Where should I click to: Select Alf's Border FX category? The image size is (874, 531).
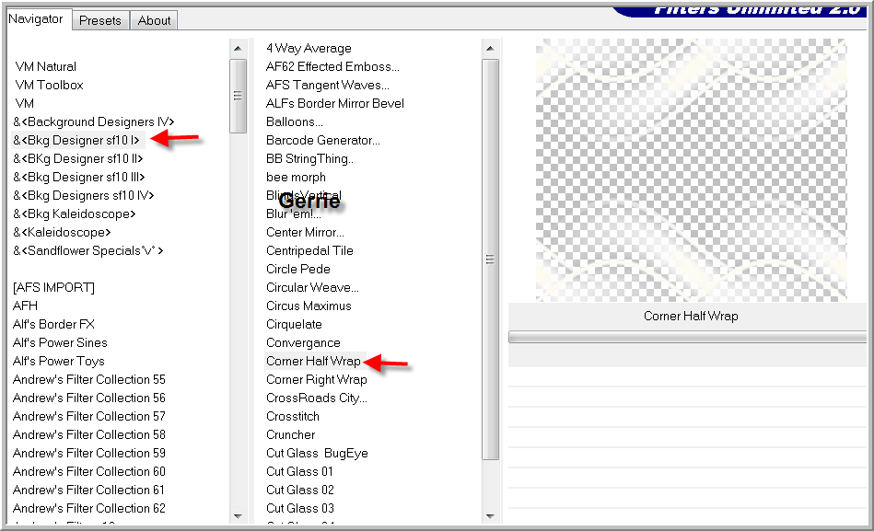tap(53, 324)
